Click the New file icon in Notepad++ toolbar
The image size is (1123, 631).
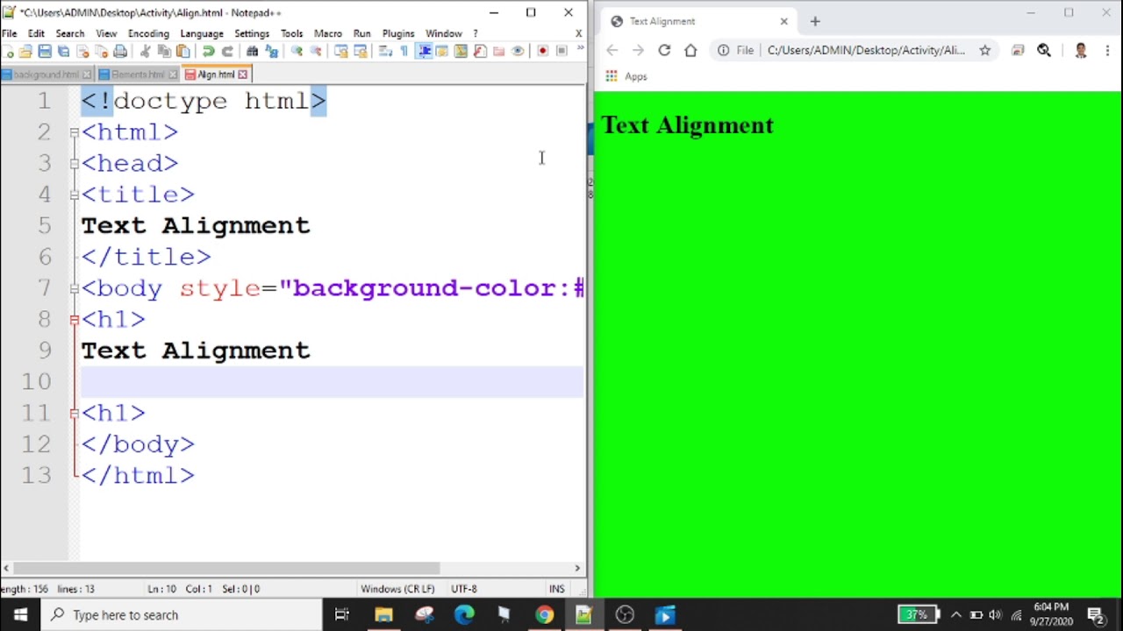(9, 51)
